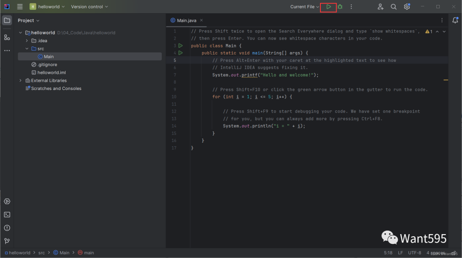Click the IntelliJ IDEA logo icon
The width and height of the screenshot is (462, 258).
(x=6, y=6)
